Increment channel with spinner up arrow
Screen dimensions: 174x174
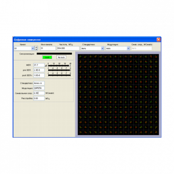click(x=36, y=47)
